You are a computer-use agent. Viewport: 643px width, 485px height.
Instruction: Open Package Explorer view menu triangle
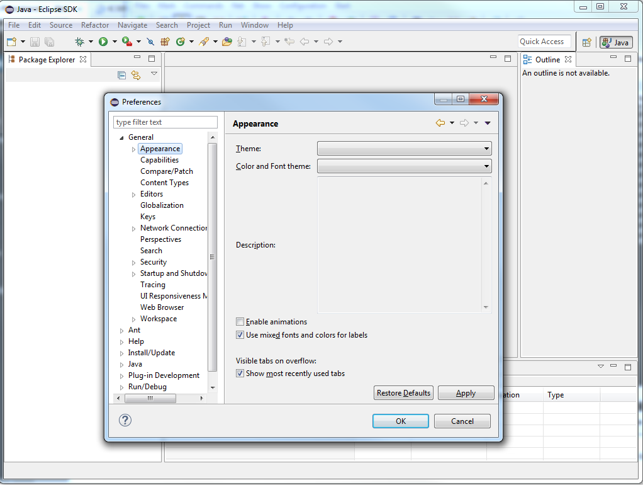[x=154, y=74]
